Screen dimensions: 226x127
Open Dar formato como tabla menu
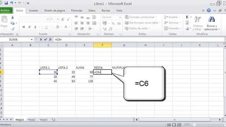click(x=143, y=23)
